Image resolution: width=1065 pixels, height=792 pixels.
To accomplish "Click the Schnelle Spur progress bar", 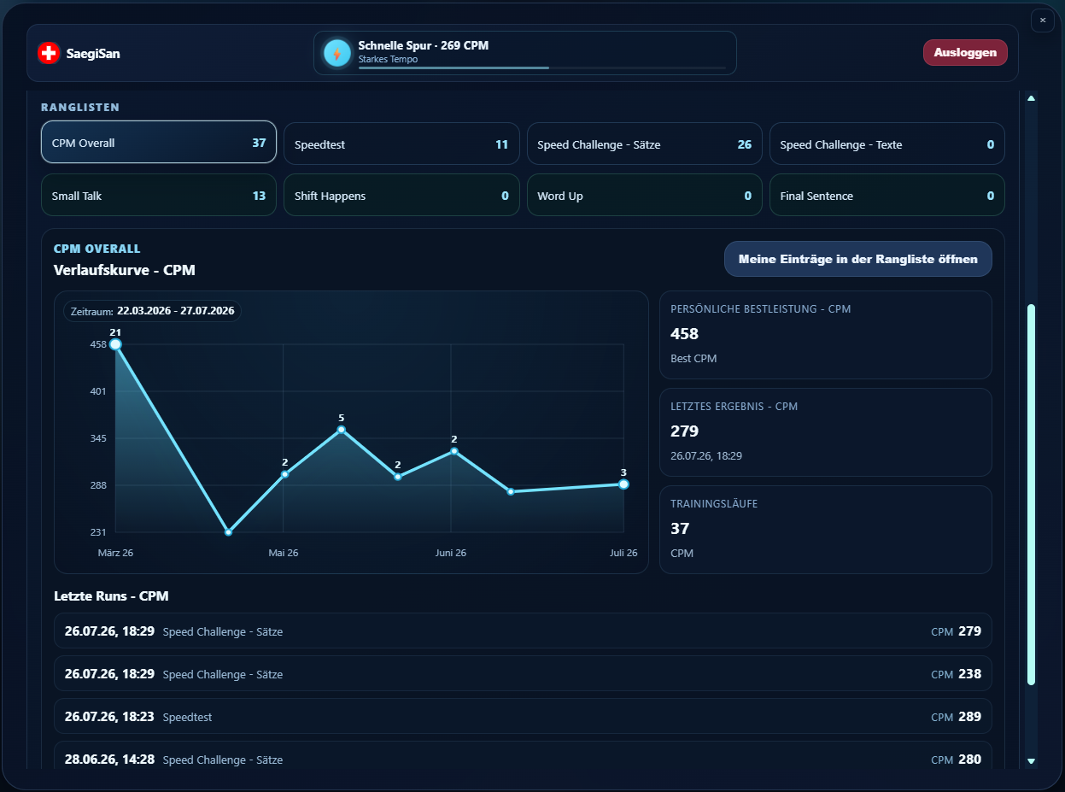I will click(x=542, y=67).
